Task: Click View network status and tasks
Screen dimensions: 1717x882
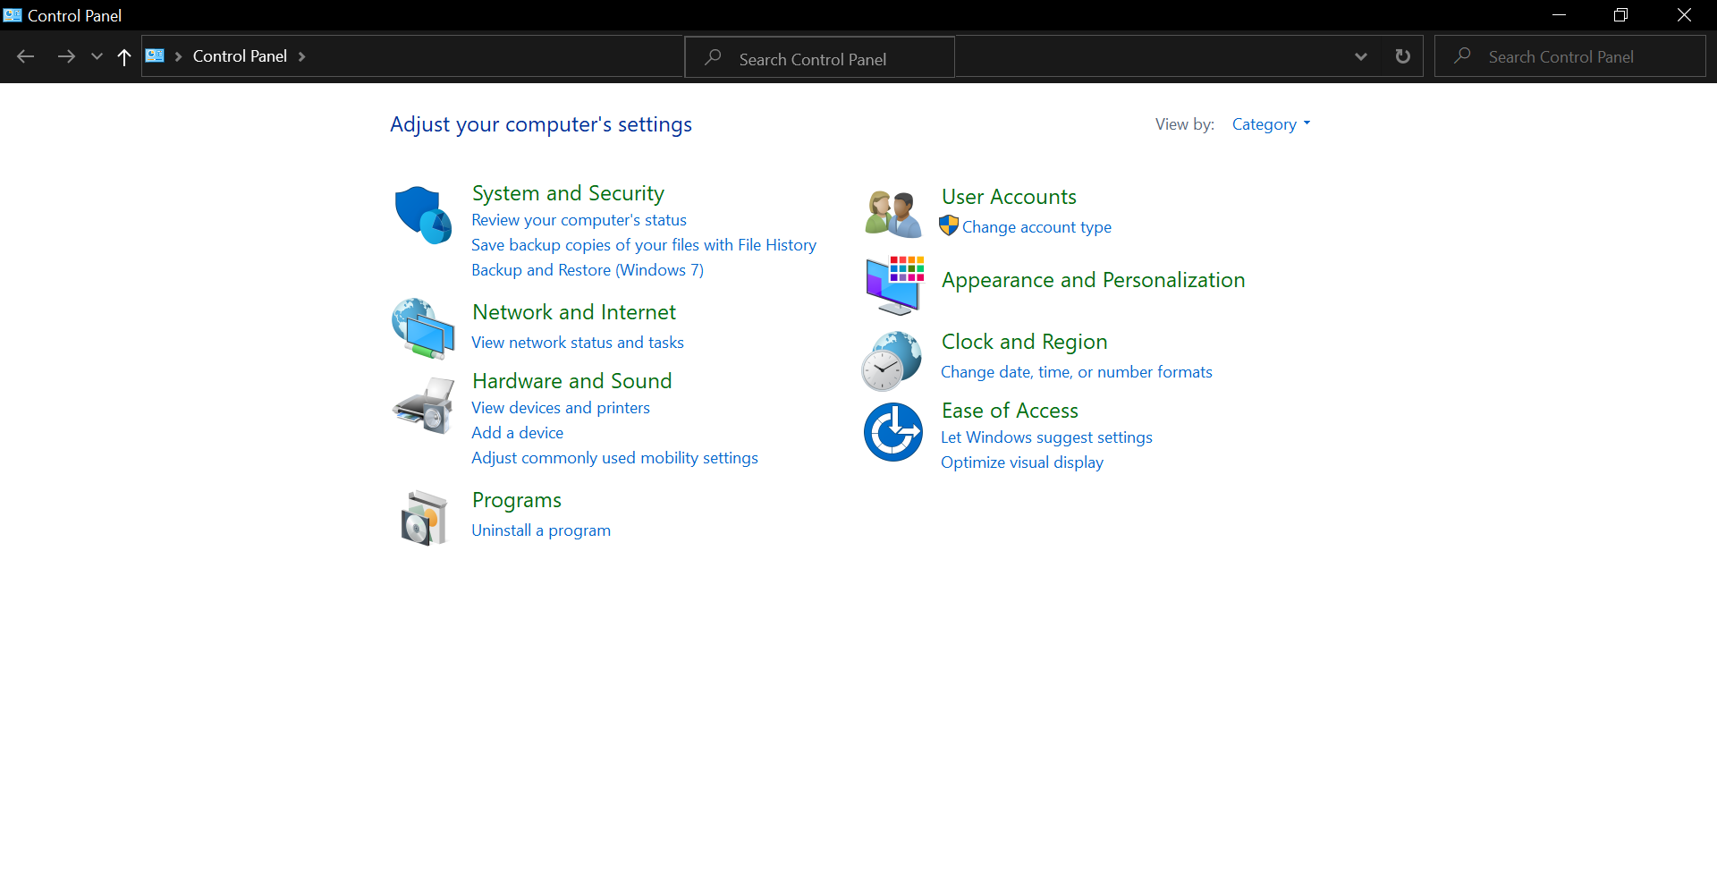Action: (578, 343)
